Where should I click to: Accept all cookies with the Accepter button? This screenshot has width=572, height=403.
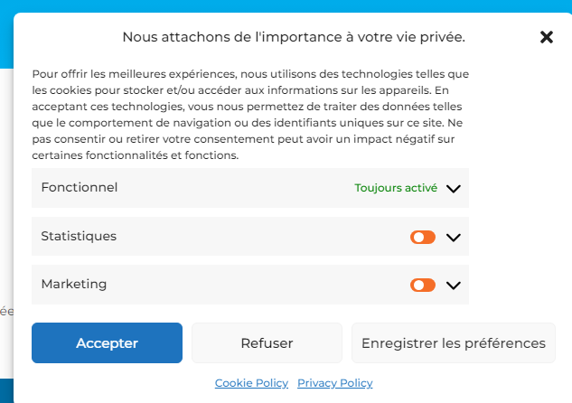point(107,342)
